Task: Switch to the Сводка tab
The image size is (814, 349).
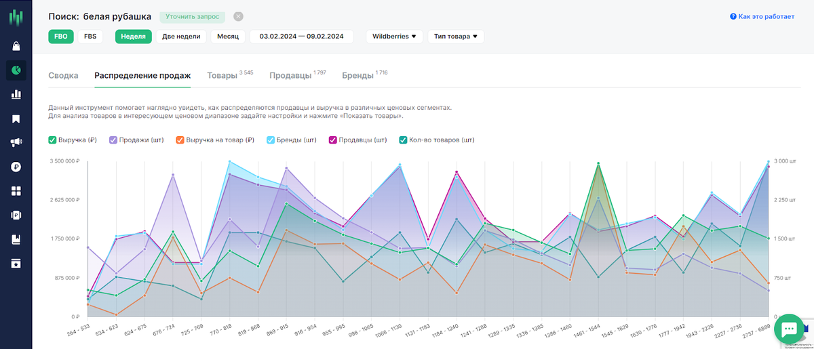Action: (64, 76)
